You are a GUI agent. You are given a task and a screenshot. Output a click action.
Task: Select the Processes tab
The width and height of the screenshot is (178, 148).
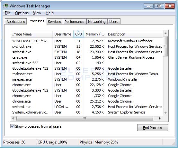point(36,21)
